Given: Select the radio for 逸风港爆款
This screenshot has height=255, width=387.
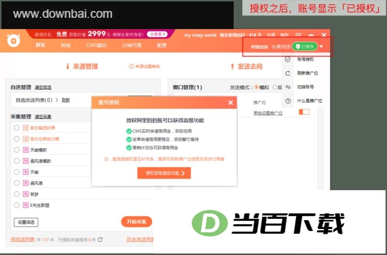Looking at the screenshot, I should 17,161.
